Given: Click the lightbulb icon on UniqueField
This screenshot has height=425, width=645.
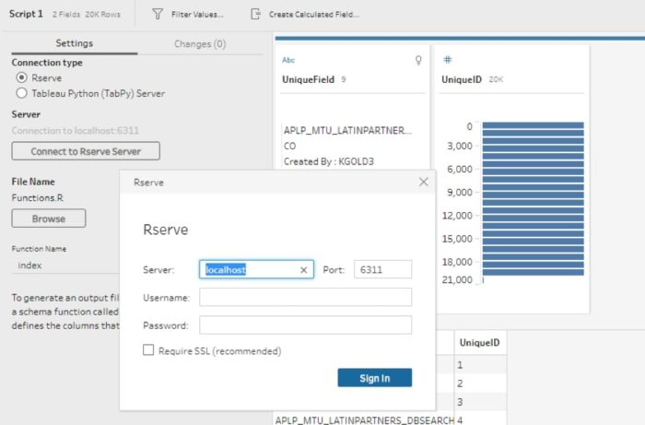Looking at the screenshot, I should tap(418, 60).
